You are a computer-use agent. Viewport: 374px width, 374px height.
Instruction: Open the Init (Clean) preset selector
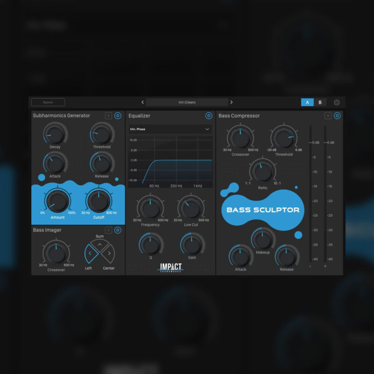[187, 102]
